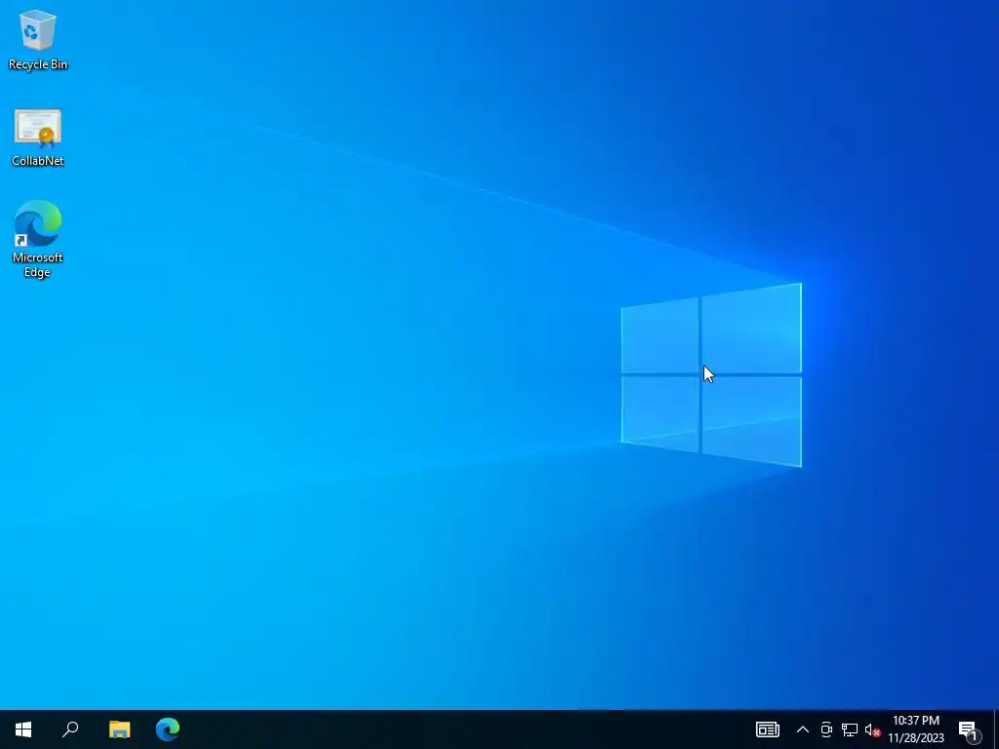Screen dimensions: 999x749
Task: Launch File Explorer from the taskbar
Action: (x=119, y=729)
